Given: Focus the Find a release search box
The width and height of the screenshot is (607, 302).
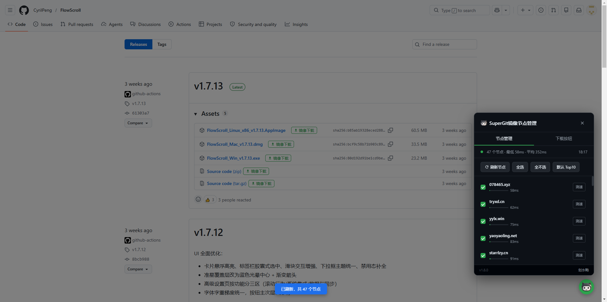Looking at the screenshot, I should coord(445,44).
